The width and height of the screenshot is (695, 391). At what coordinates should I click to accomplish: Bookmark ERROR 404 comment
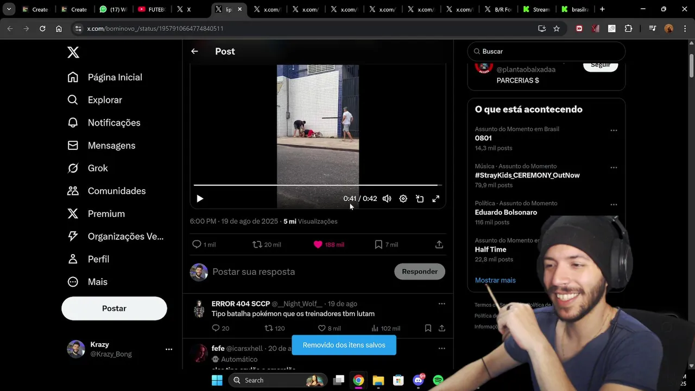tap(428, 328)
